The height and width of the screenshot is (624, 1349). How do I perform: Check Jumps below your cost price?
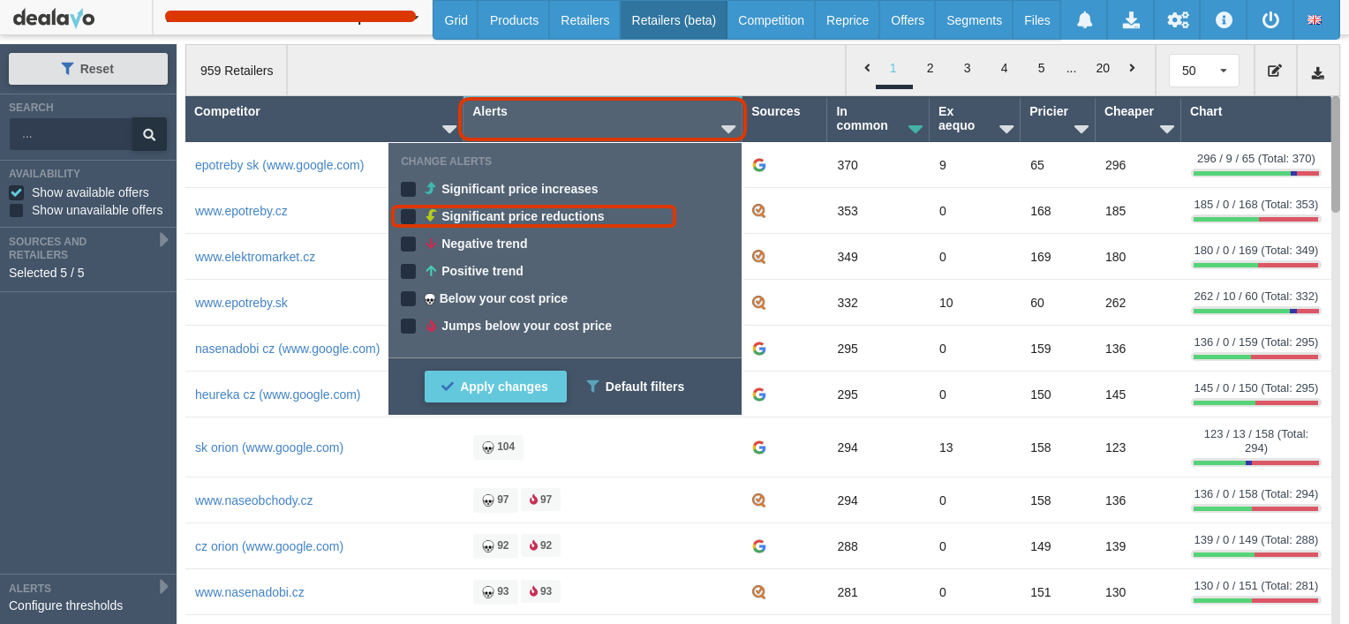(x=408, y=326)
